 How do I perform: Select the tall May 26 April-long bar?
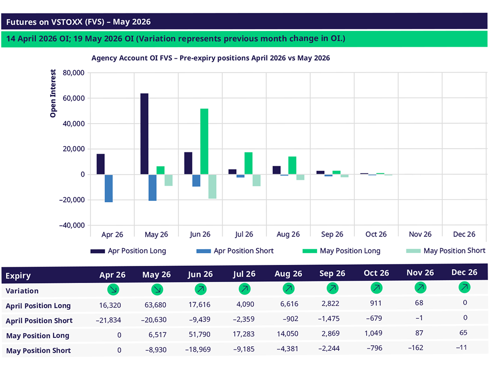point(144,134)
